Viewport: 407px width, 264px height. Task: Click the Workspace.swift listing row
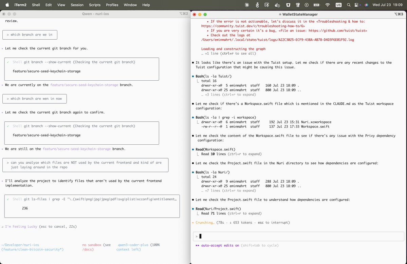coord(265,126)
